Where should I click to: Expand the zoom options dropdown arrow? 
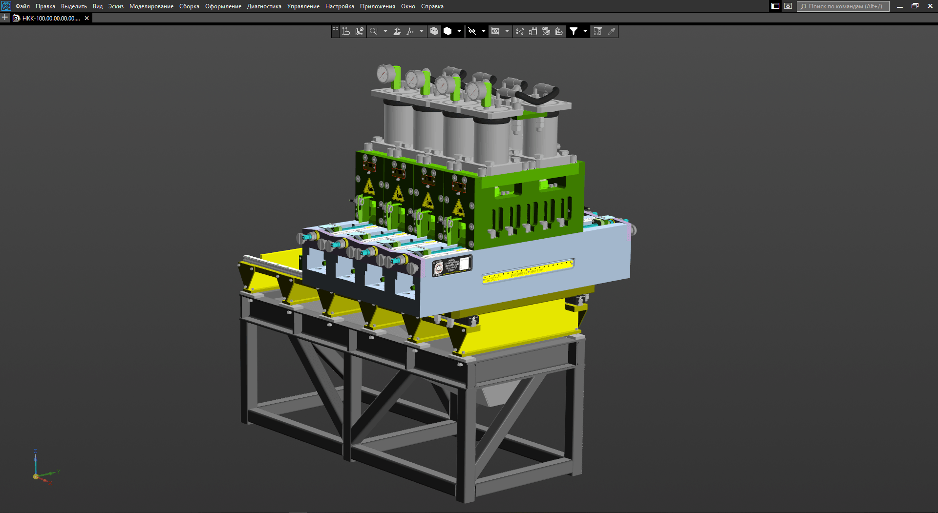[x=385, y=31]
